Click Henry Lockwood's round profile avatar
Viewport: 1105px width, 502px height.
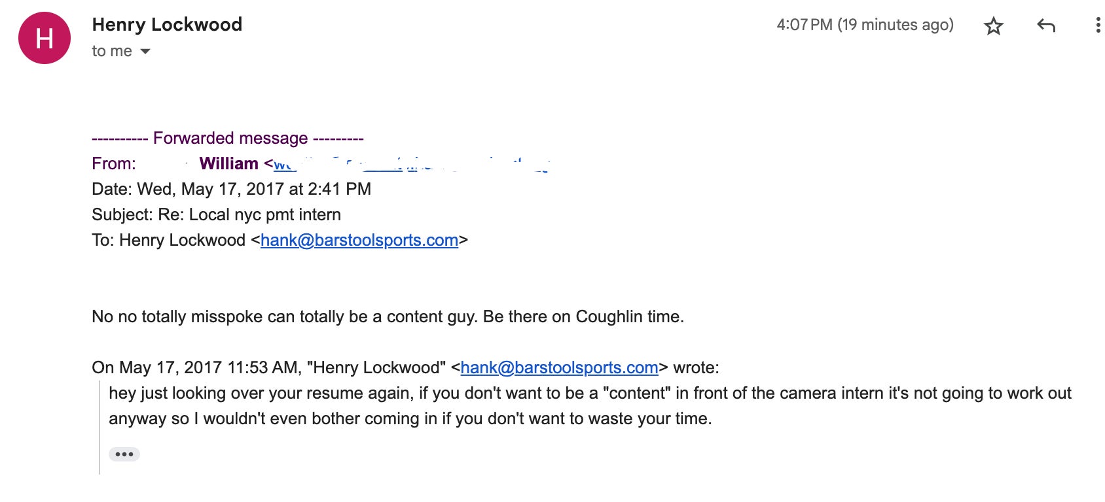45,38
